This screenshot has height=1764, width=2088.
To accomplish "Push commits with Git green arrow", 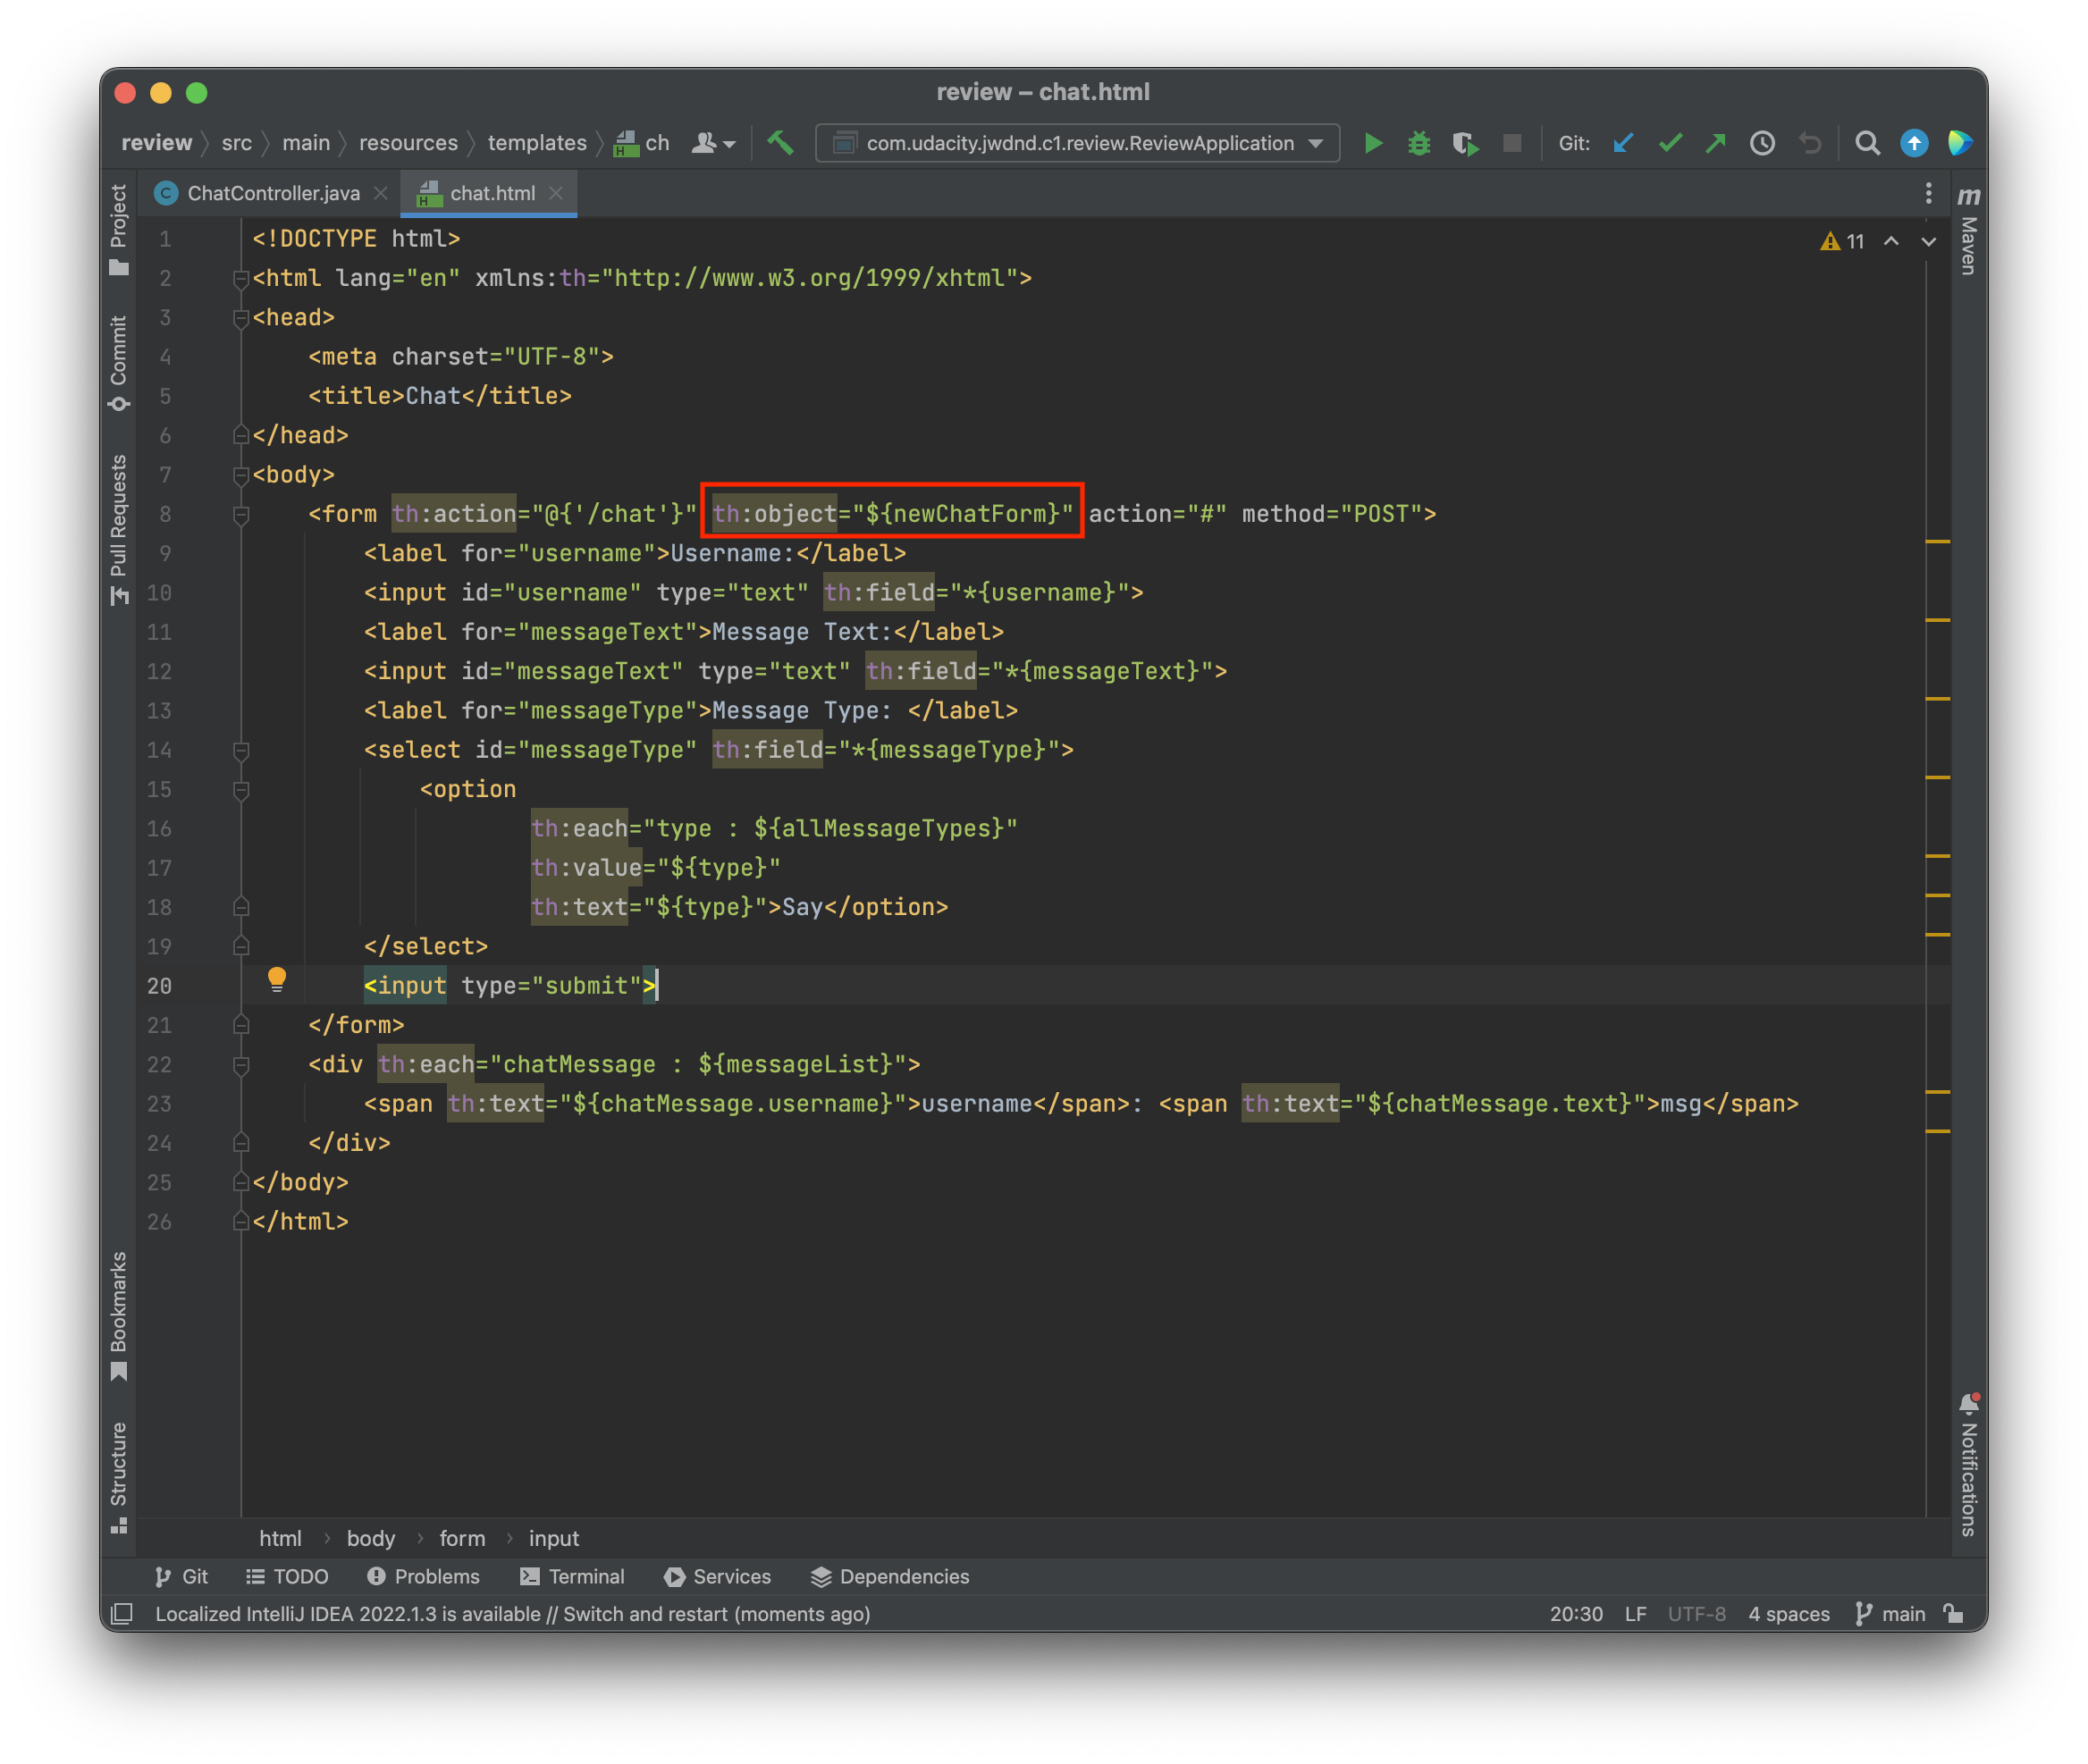I will [1715, 143].
